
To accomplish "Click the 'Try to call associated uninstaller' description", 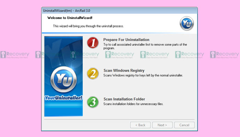I will [145, 46].
